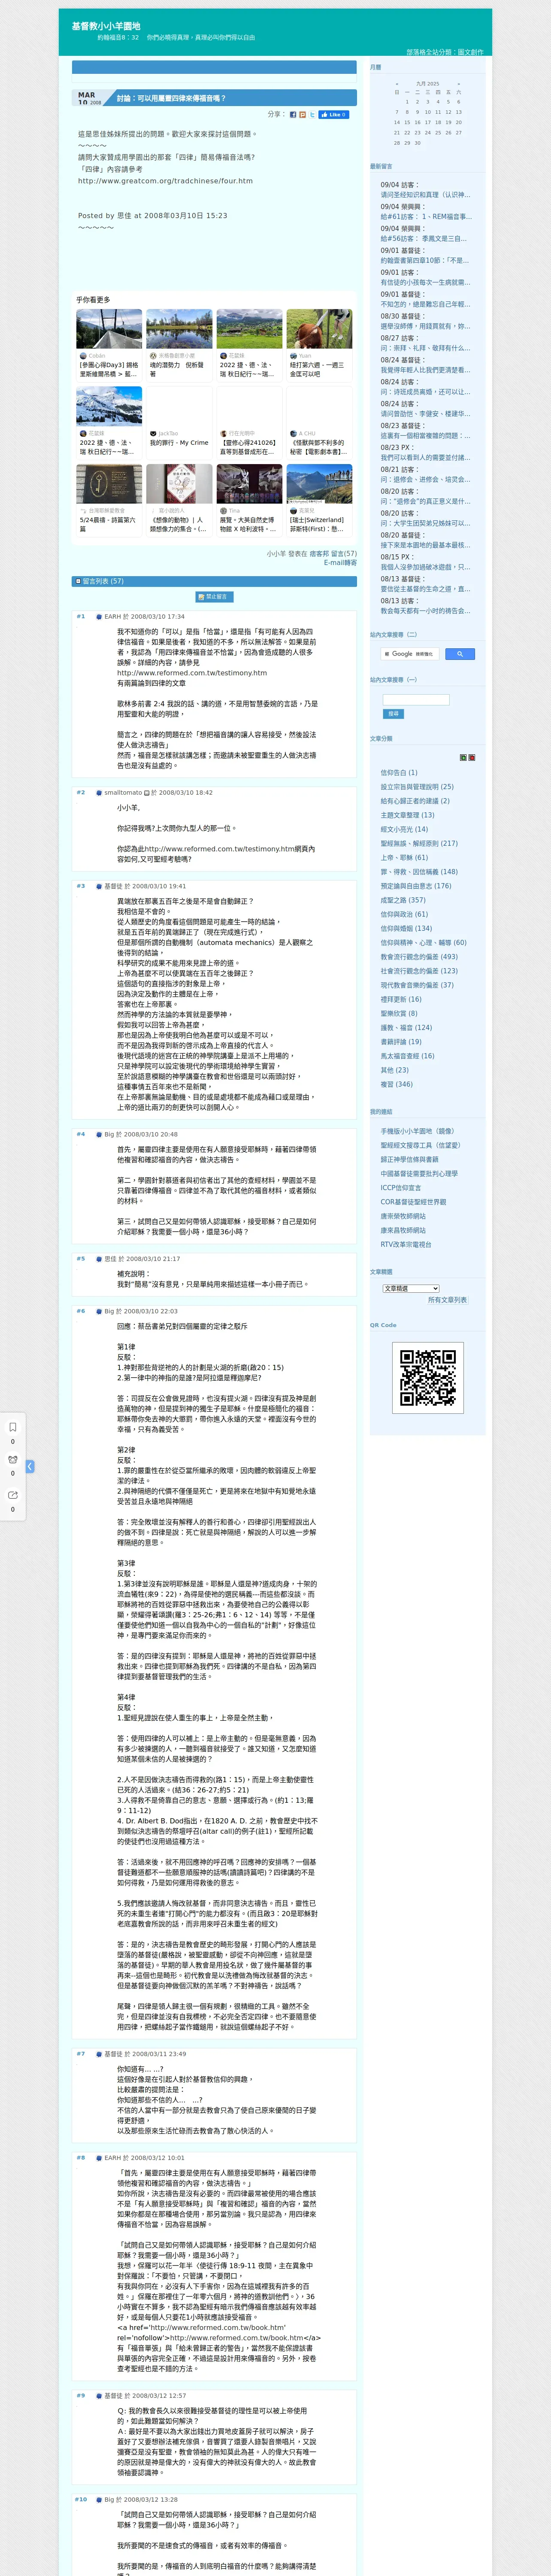Open the ICCP信仰宣言 link
This screenshot has width=551, height=2576.
401,1188
